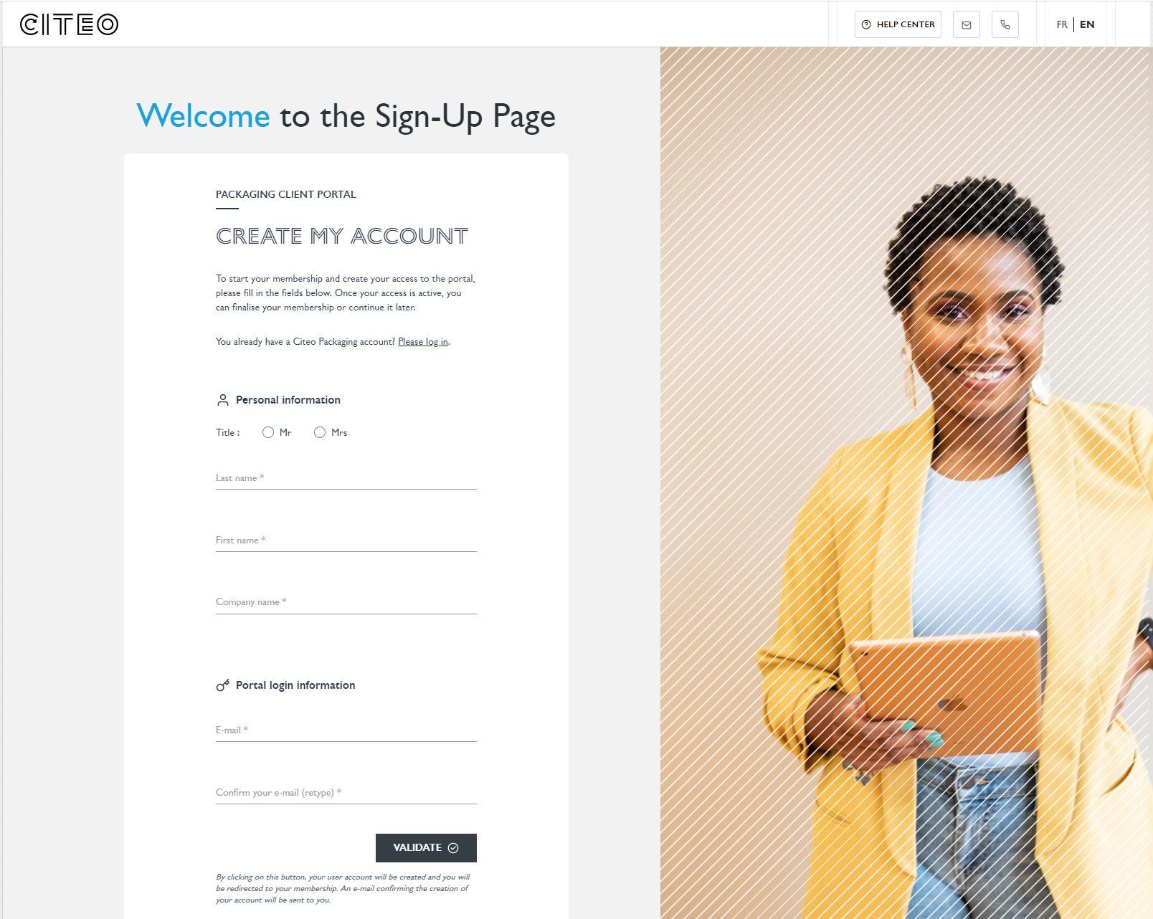1153x919 pixels.
Task: Focus the Last name field
Action: [346, 478]
